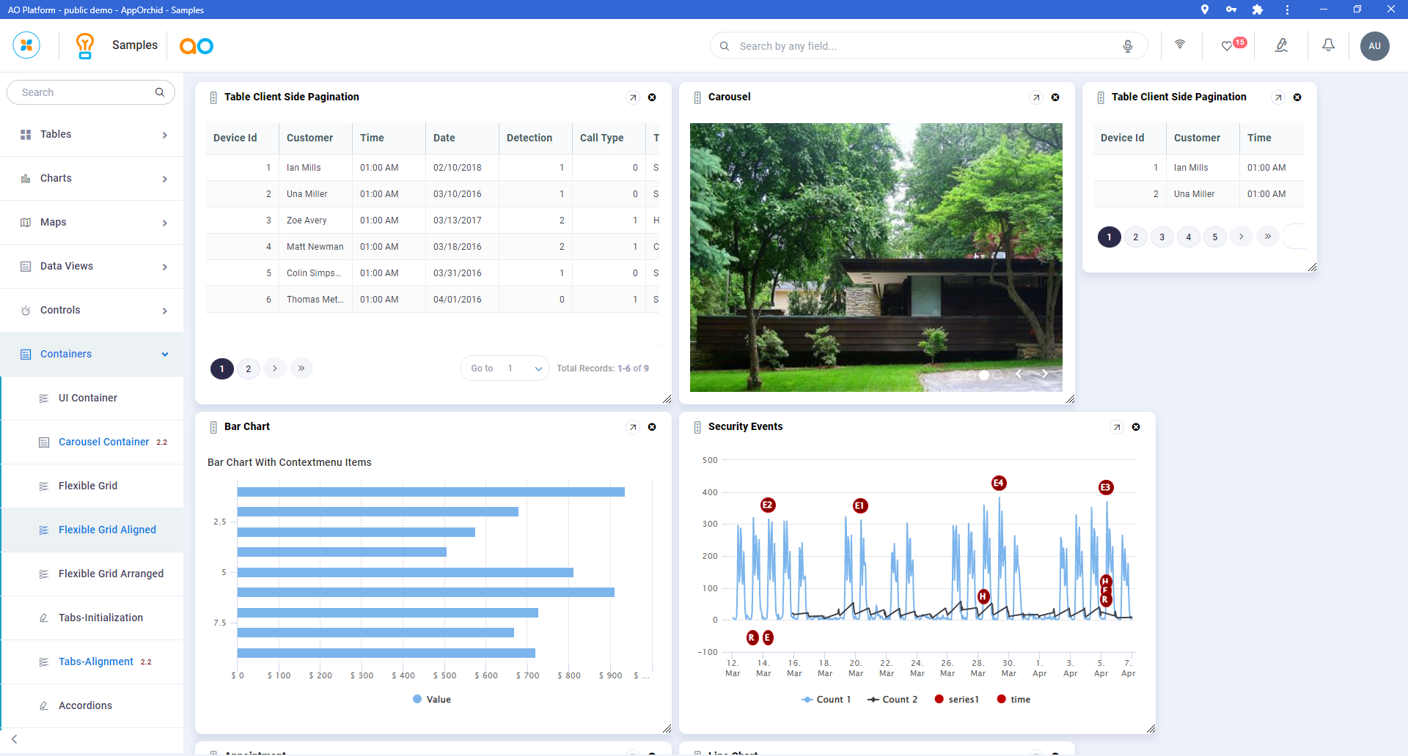Open the favorites heart icon with badge
This screenshot has height=756, width=1408.
tap(1227, 46)
